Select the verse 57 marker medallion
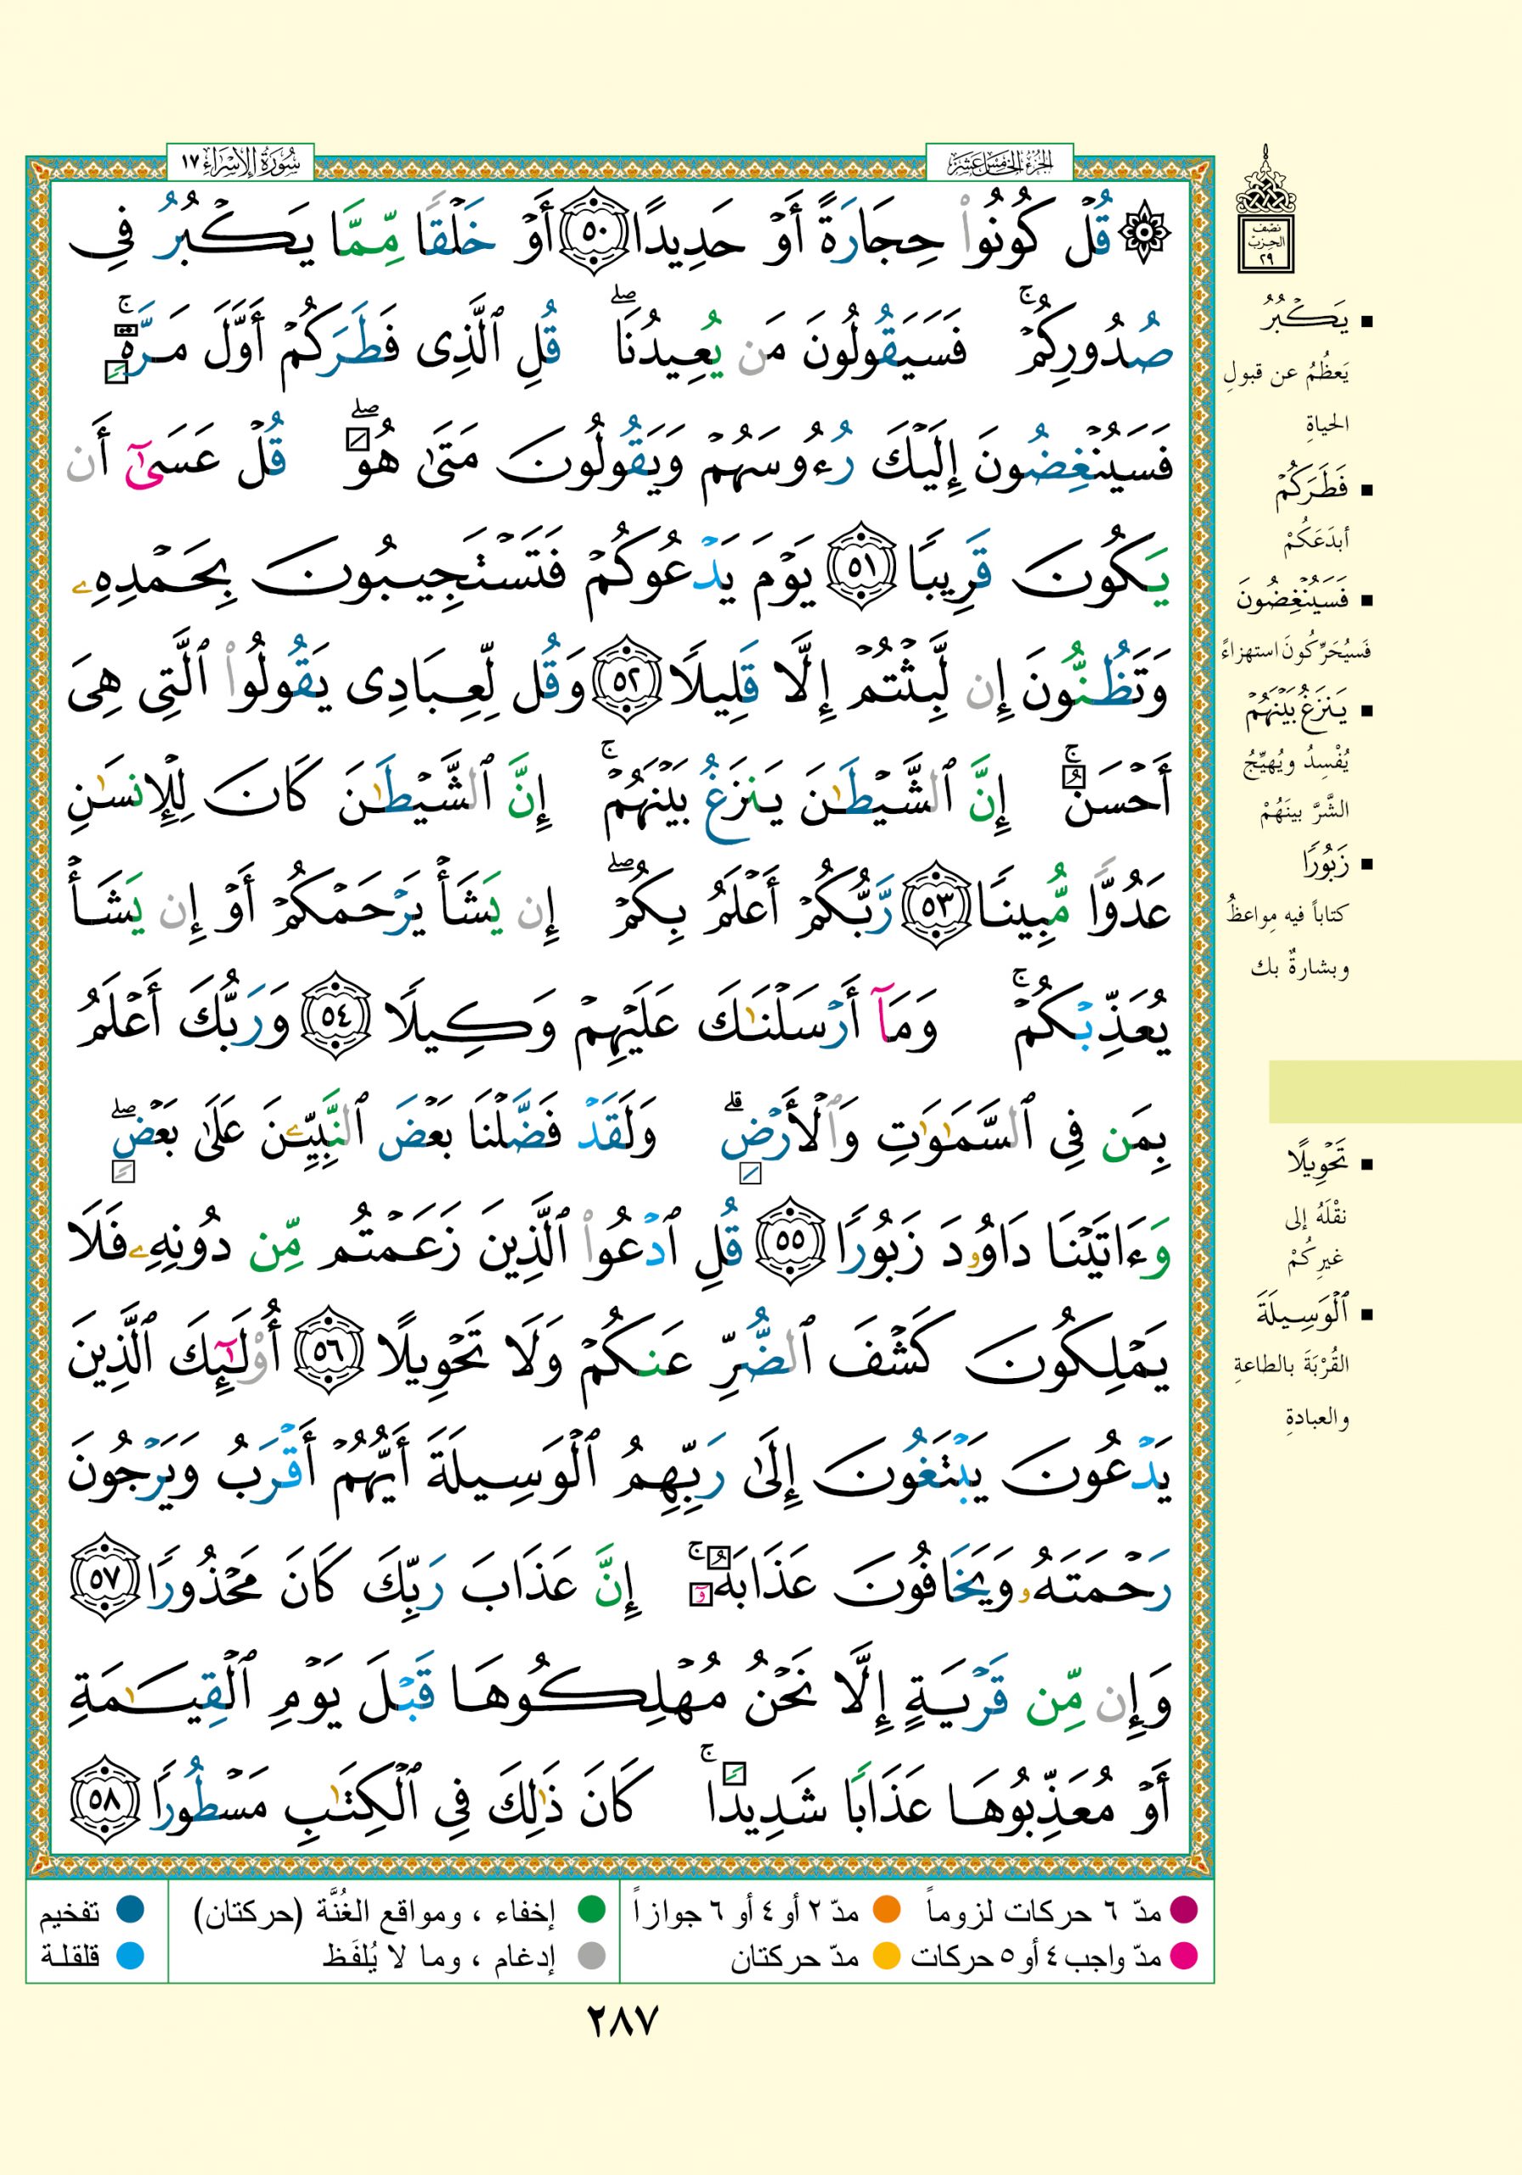The width and height of the screenshot is (1522, 2175). click(104, 1580)
